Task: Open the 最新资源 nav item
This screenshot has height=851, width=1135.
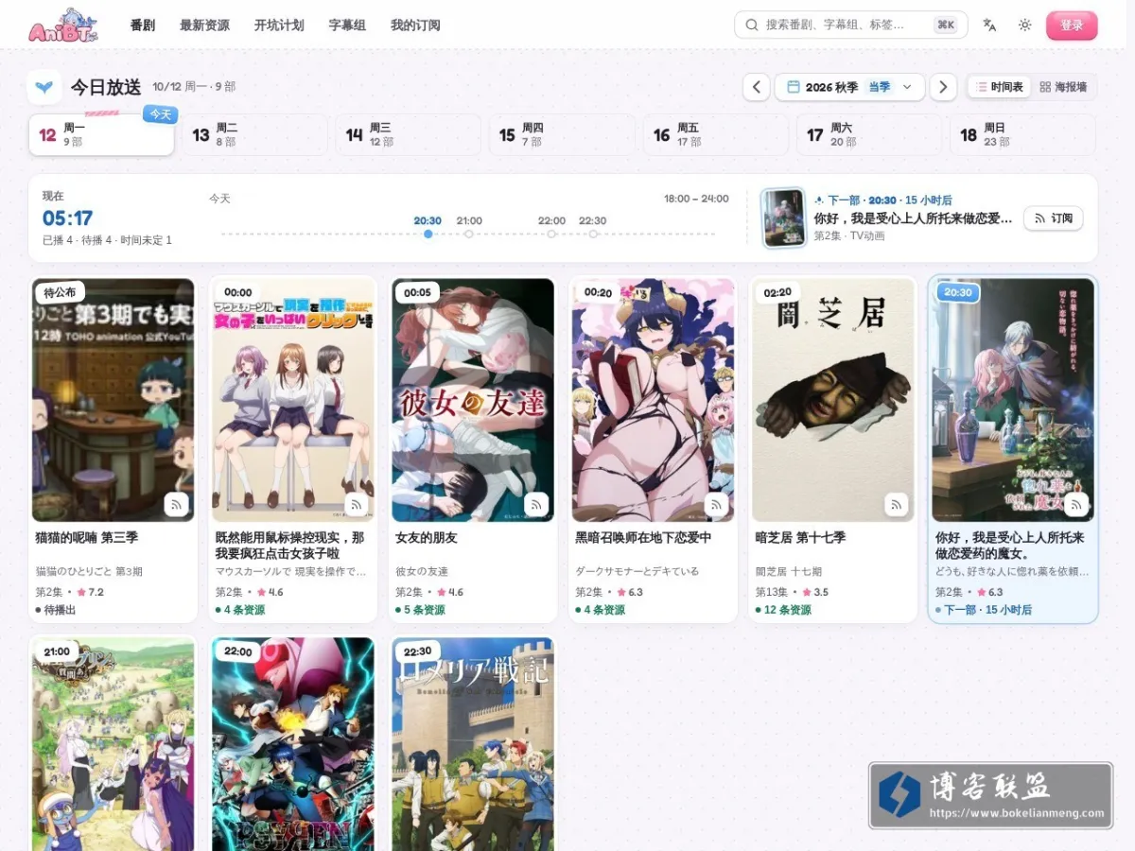Action: [x=204, y=26]
